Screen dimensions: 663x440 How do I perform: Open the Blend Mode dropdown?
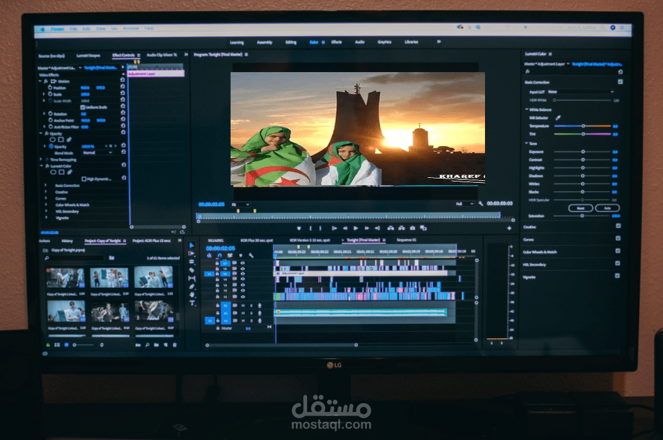pyautogui.click(x=98, y=153)
